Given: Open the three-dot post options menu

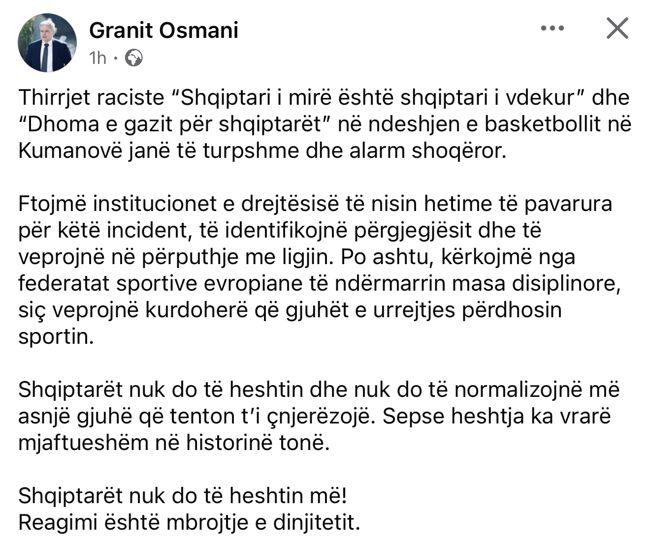Looking at the screenshot, I should (x=552, y=29).
